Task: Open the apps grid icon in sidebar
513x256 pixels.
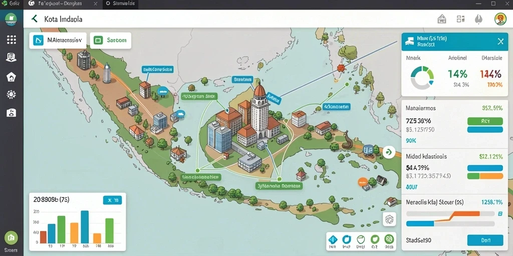Action: coord(12,39)
